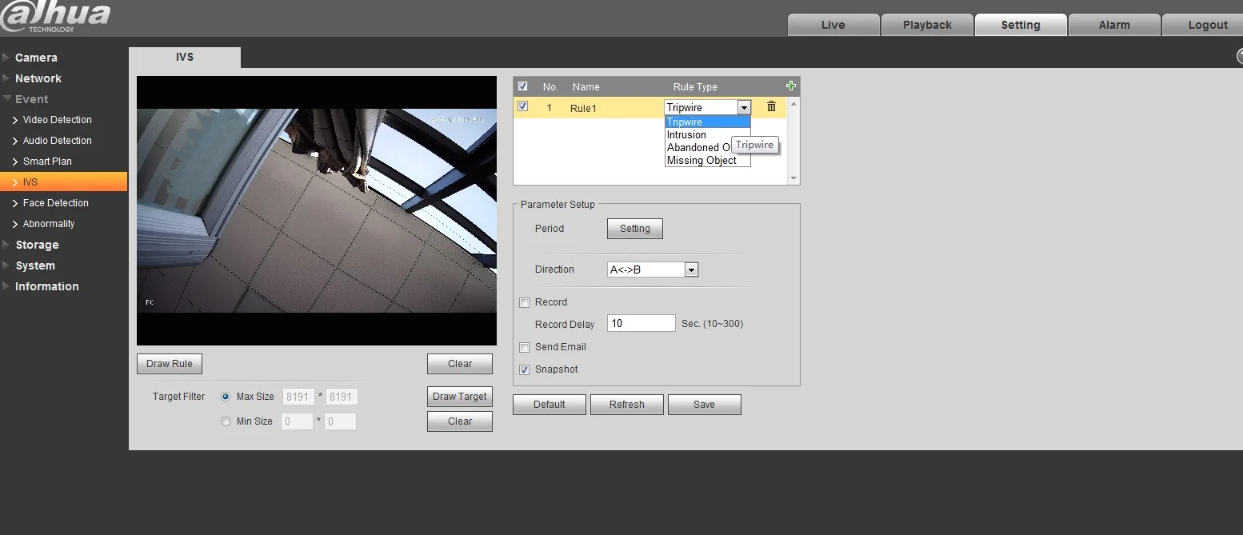Toggle the Send Email checkbox
This screenshot has height=535, width=1243.
[525, 347]
